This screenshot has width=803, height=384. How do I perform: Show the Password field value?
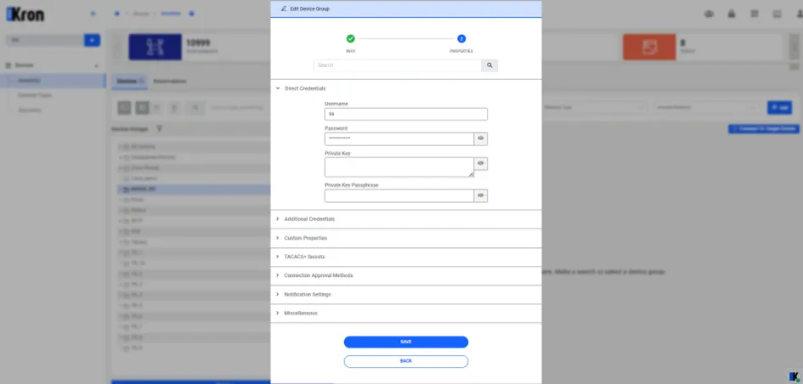[480, 138]
